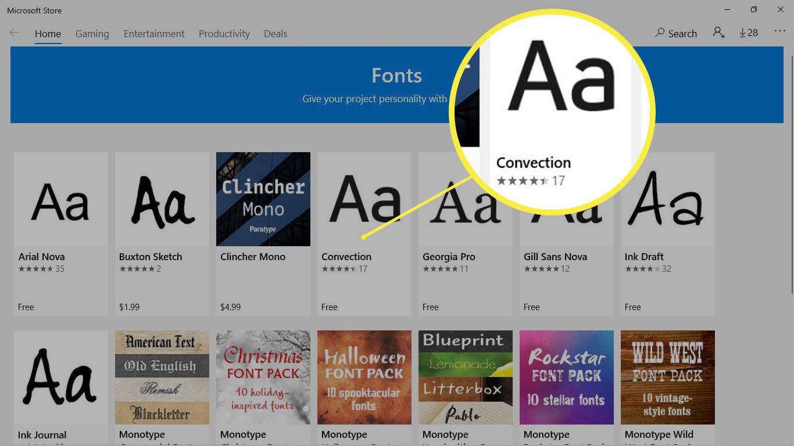Click the Ink Draft title
This screenshot has width=794, height=446.
pos(644,257)
